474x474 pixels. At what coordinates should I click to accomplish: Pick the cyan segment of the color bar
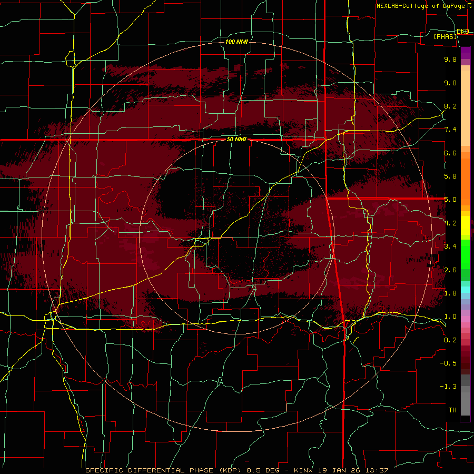pos(465,290)
